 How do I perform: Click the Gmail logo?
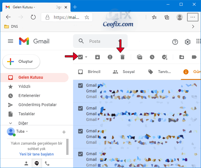pyautogui.click(x=34, y=41)
